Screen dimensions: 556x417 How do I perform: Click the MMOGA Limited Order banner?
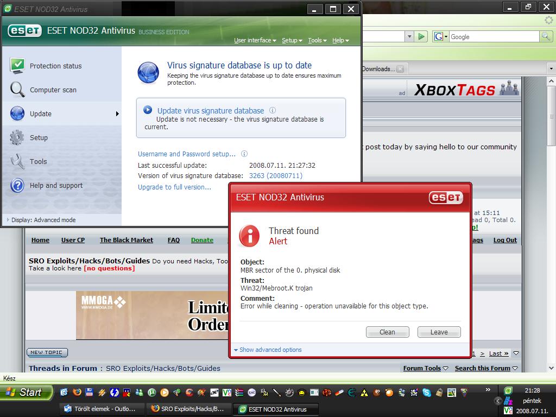pyautogui.click(x=153, y=315)
